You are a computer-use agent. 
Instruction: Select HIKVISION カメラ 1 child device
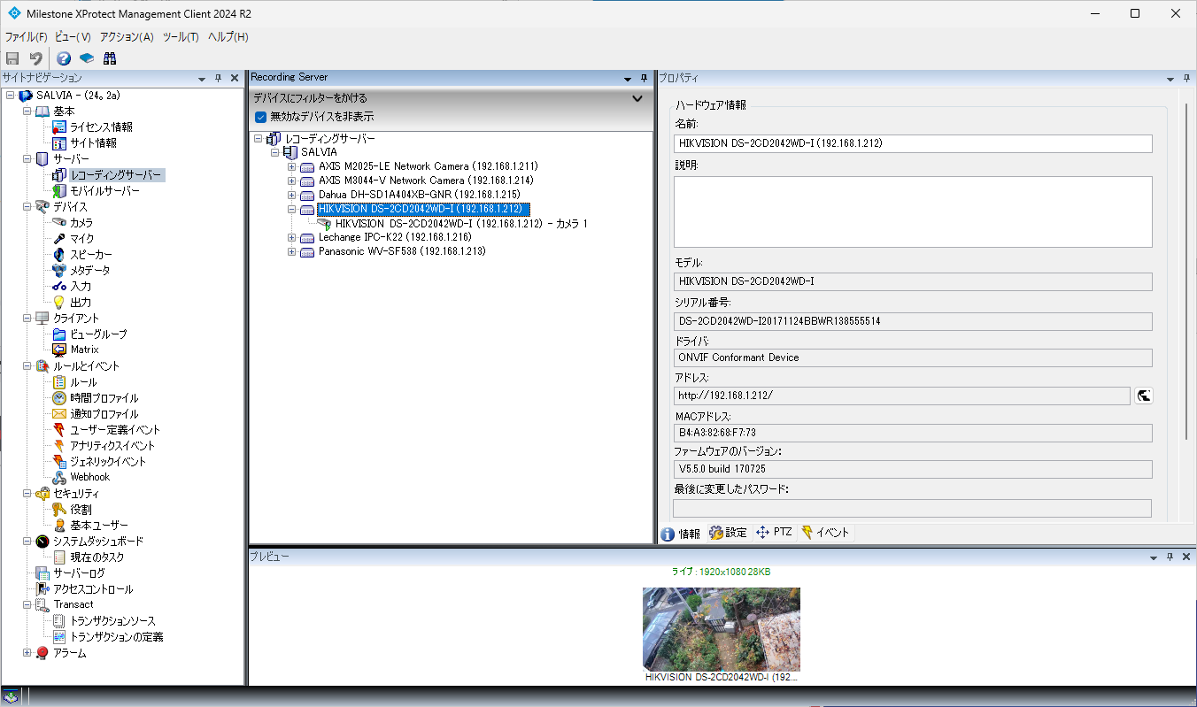[461, 224]
